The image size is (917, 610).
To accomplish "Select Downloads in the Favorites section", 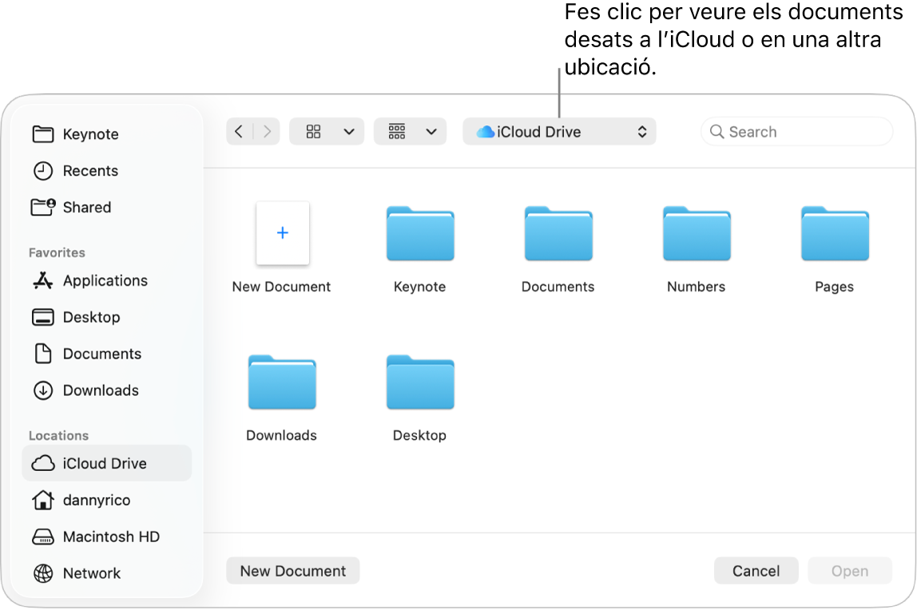I will (99, 390).
